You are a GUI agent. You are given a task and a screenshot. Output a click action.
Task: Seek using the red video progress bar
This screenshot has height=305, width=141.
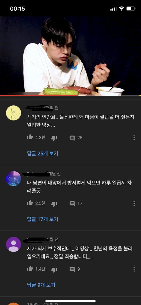70,95
